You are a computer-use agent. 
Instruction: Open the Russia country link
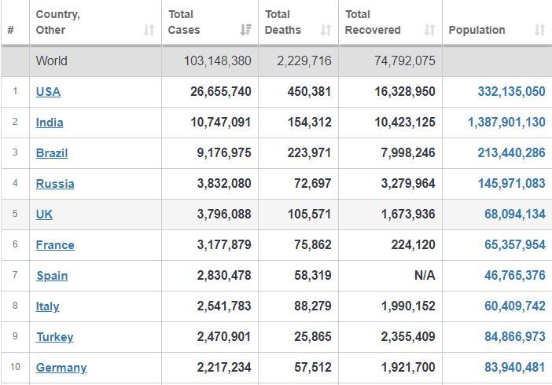pyautogui.click(x=55, y=184)
